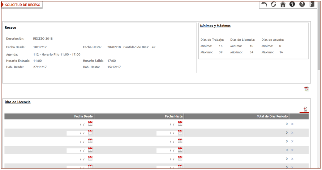
Task: Click fourth row Fecha Desde date field
Action: pyautogui.click(x=76, y=150)
